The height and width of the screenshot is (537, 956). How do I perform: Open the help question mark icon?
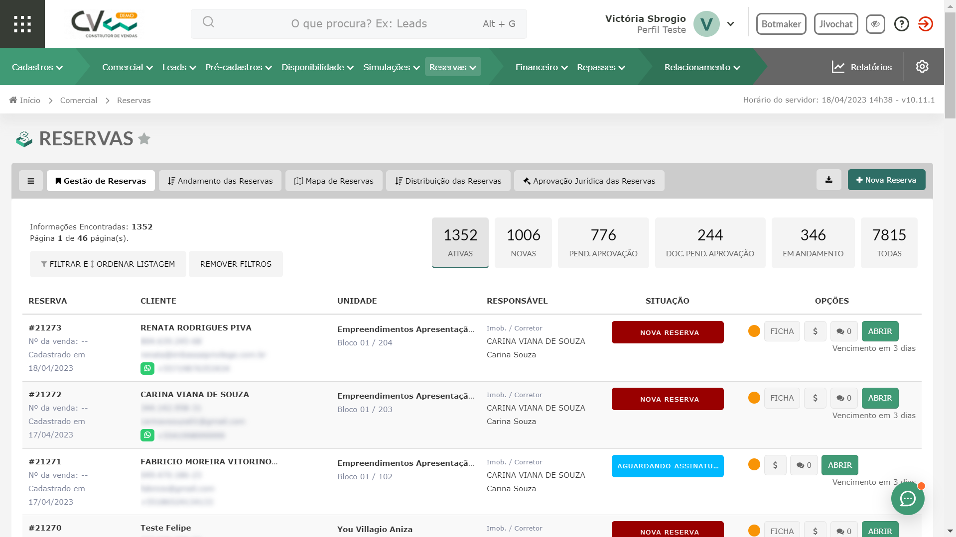pyautogui.click(x=901, y=24)
